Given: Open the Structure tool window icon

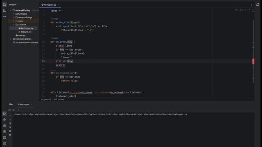Looking at the screenshot, I should [x=5, y=11].
